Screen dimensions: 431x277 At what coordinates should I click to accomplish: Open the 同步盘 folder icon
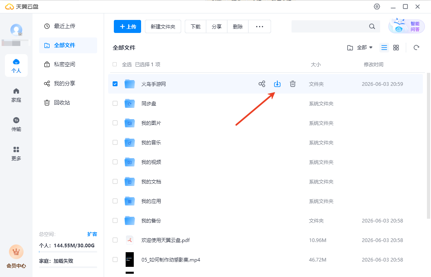point(129,103)
